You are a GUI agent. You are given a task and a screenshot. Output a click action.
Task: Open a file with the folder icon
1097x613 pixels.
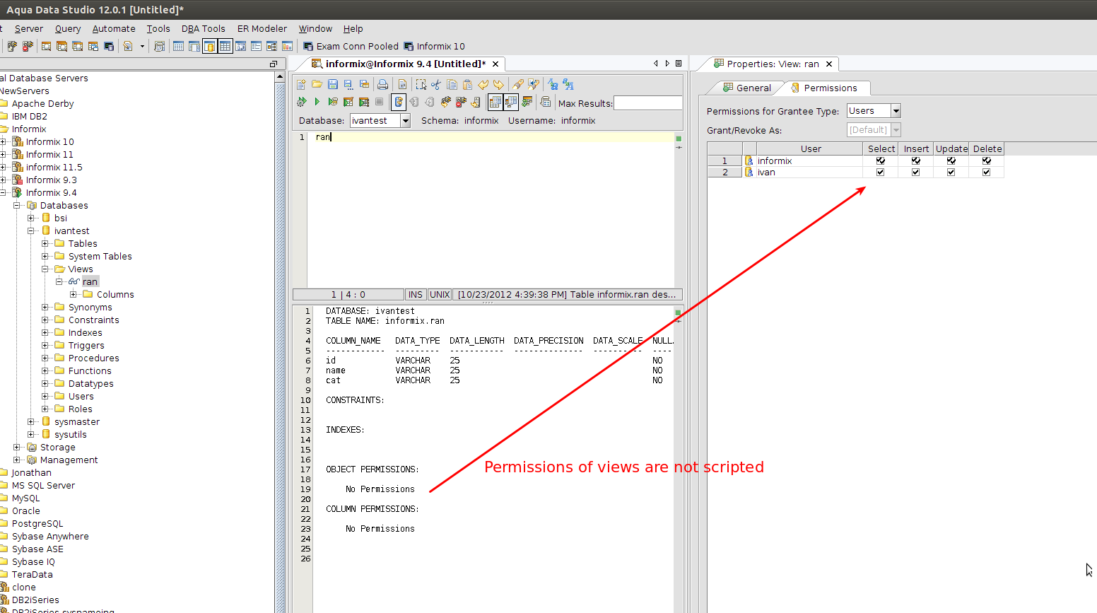(x=317, y=84)
